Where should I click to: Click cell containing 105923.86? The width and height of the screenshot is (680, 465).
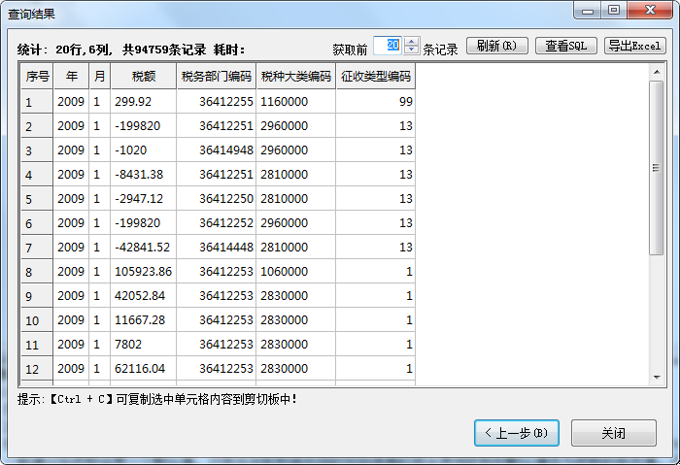coord(143,271)
